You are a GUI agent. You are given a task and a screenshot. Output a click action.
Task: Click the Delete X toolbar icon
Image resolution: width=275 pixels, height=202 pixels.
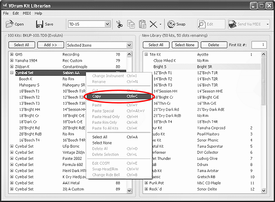[x=153, y=24]
